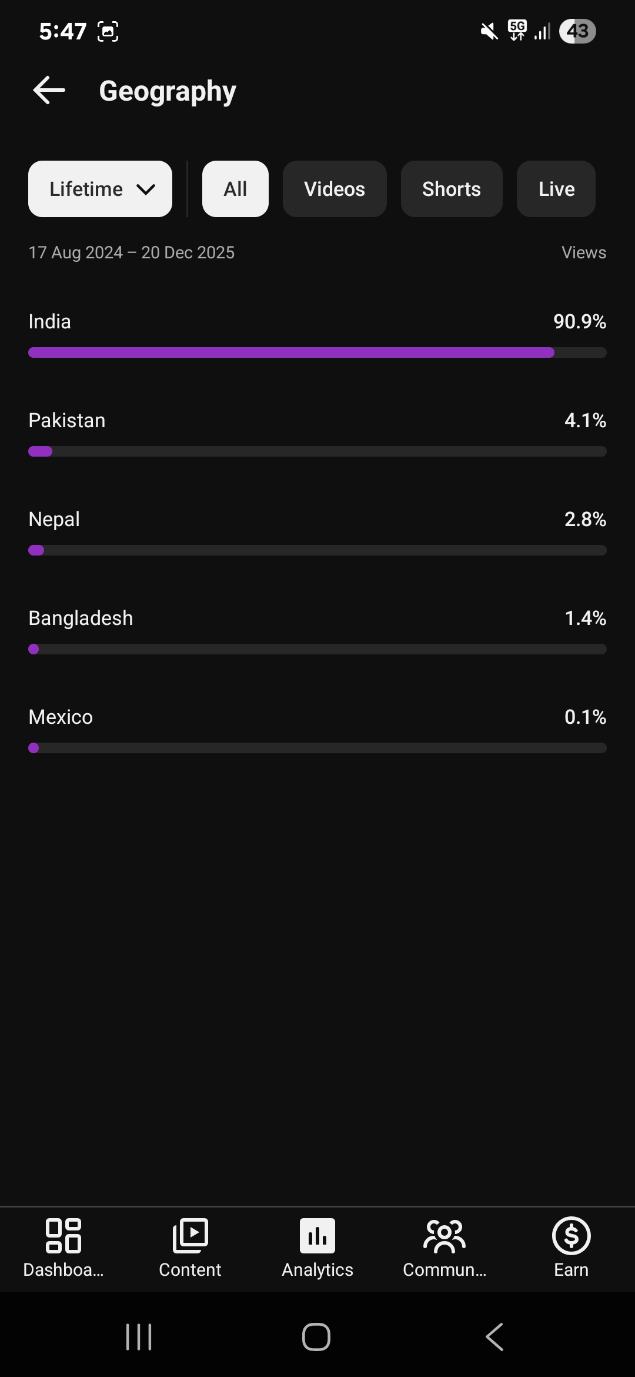Viewport: 635px width, 1377px height.
Task: Open the Content tab icon
Action: pyautogui.click(x=190, y=1235)
